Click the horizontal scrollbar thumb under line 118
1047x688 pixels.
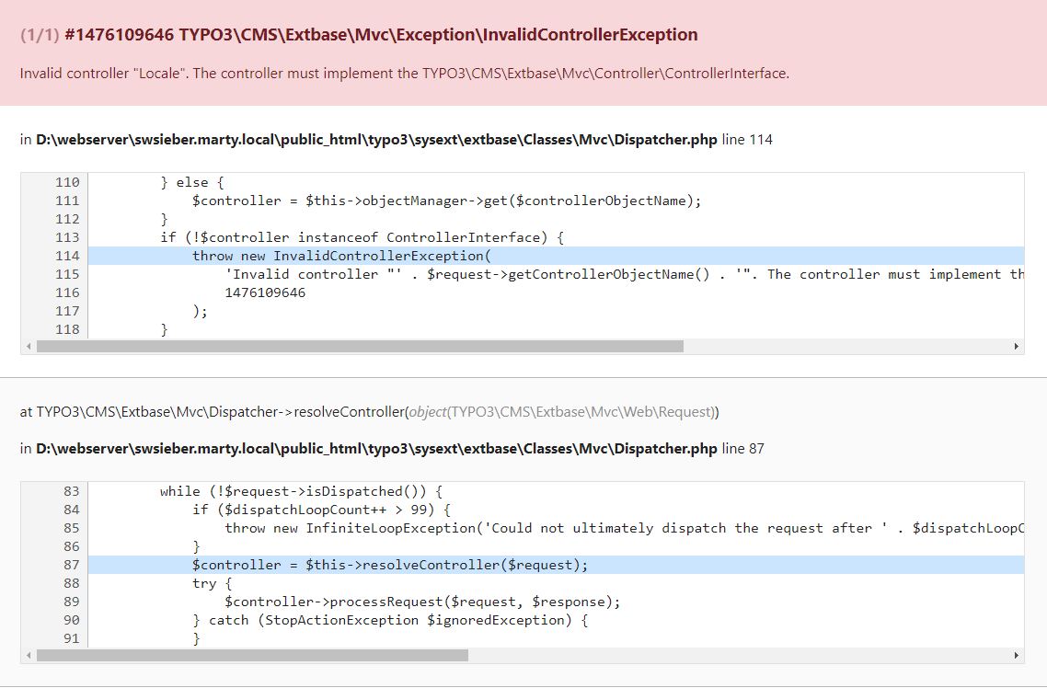click(x=360, y=347)
